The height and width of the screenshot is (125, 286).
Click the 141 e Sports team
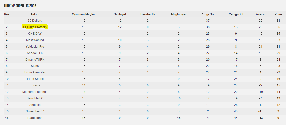click(35, 79)
